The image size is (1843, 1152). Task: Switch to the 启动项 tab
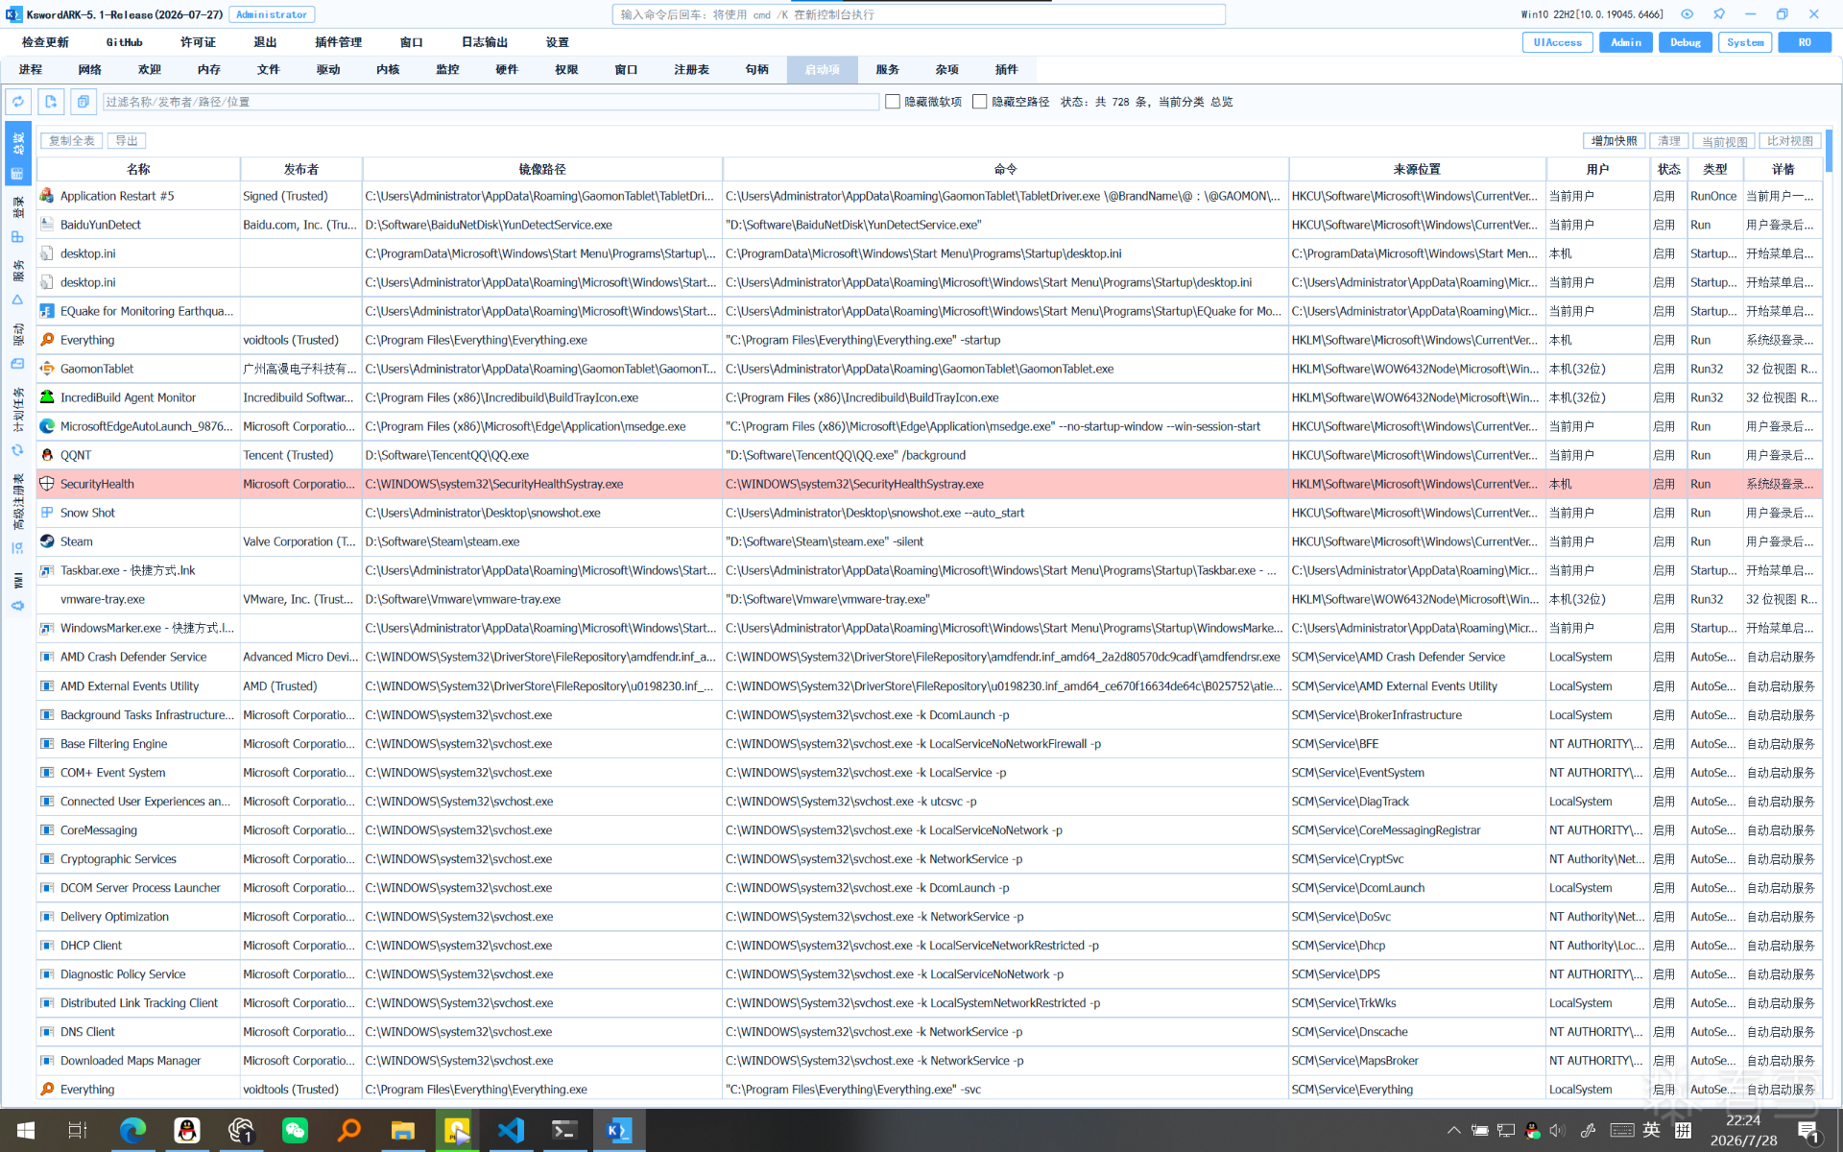822,69
